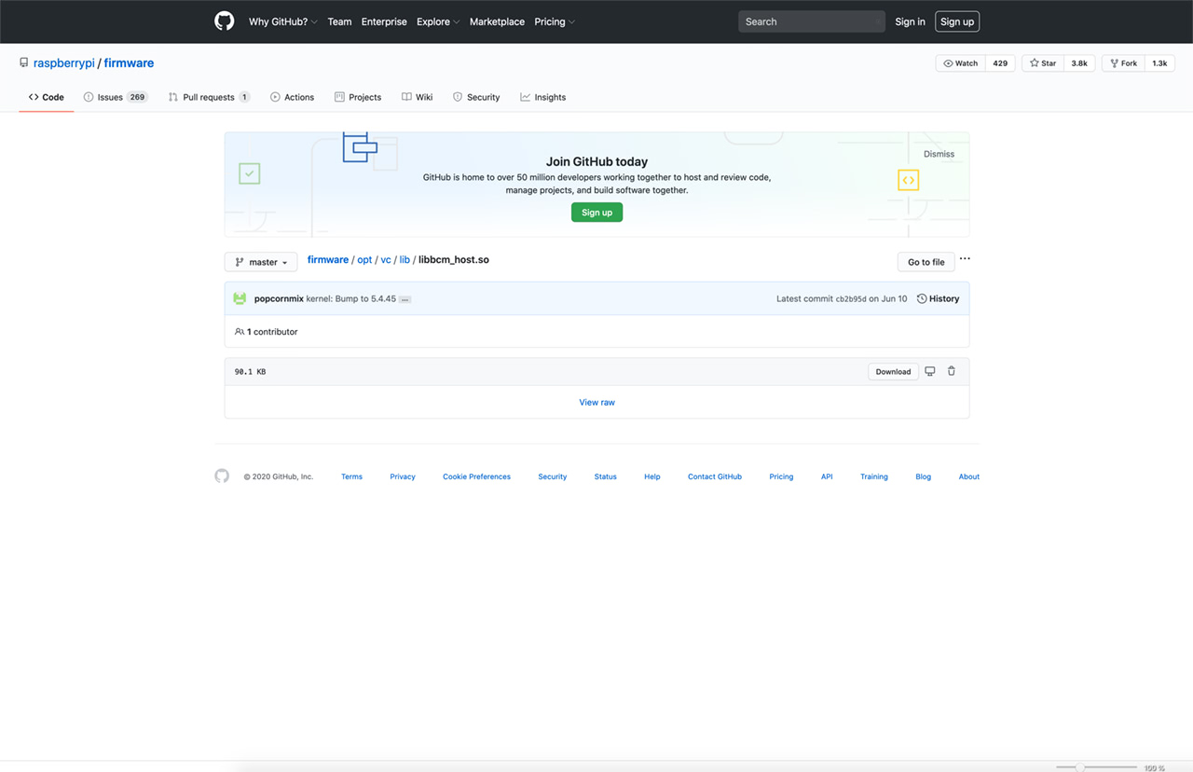Open the footer Privacy link
The height and width of the screenshot is (772, 1193).
point(403,476)
